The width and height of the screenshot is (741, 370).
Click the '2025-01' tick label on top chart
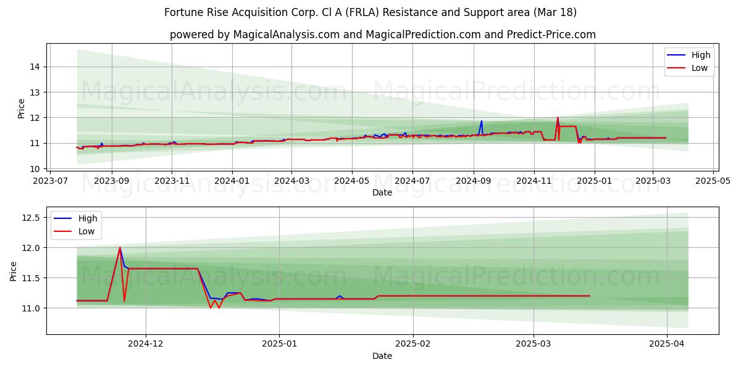pos(594,181)
